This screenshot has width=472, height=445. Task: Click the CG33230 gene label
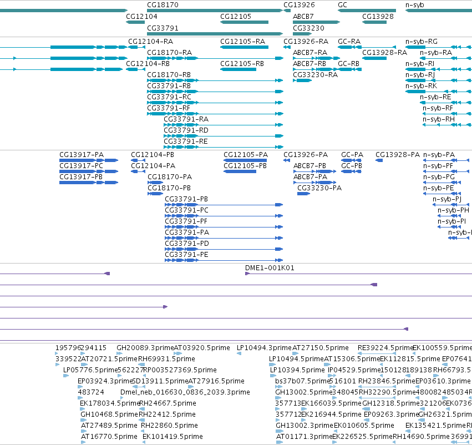[x=308, y=28]
